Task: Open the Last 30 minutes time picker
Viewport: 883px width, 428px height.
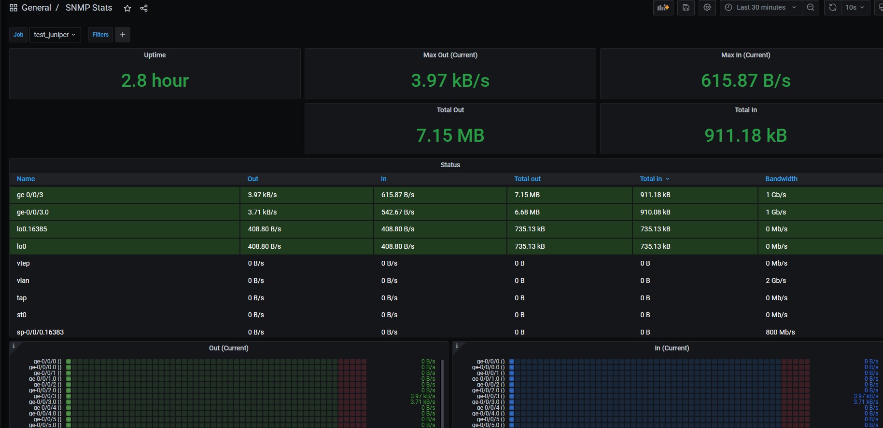Action: (x=761, y=8)
